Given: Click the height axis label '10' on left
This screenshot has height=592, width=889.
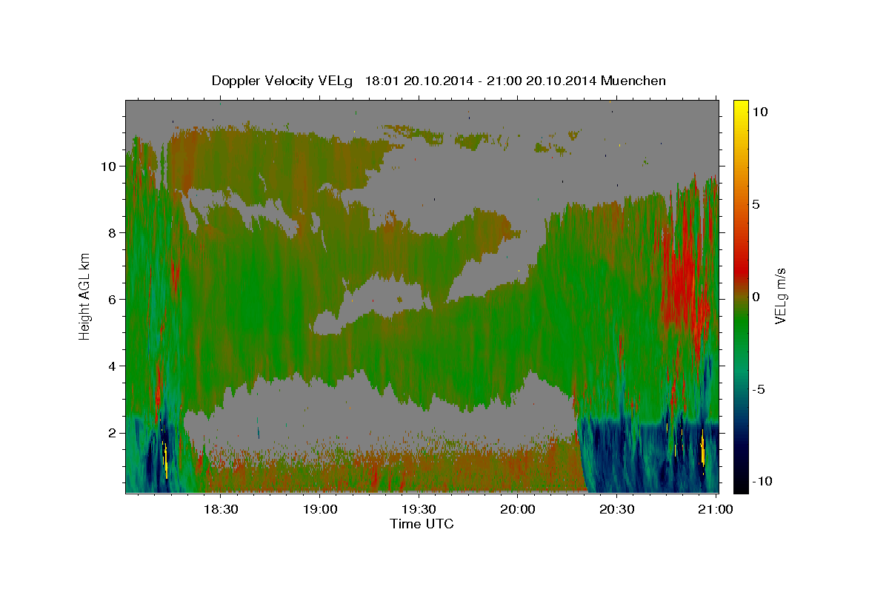Looking at the screenshot, I should (x=109, y=166).
